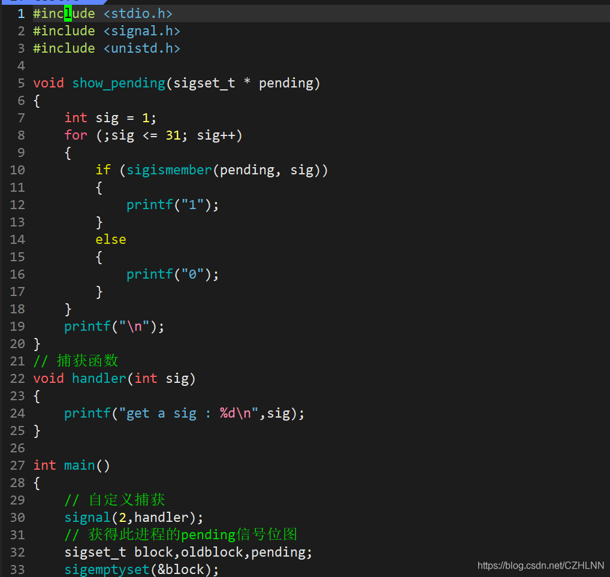Click the 'if' keyword on line 10
Screen dimensions: 610x577
point(103,170)
